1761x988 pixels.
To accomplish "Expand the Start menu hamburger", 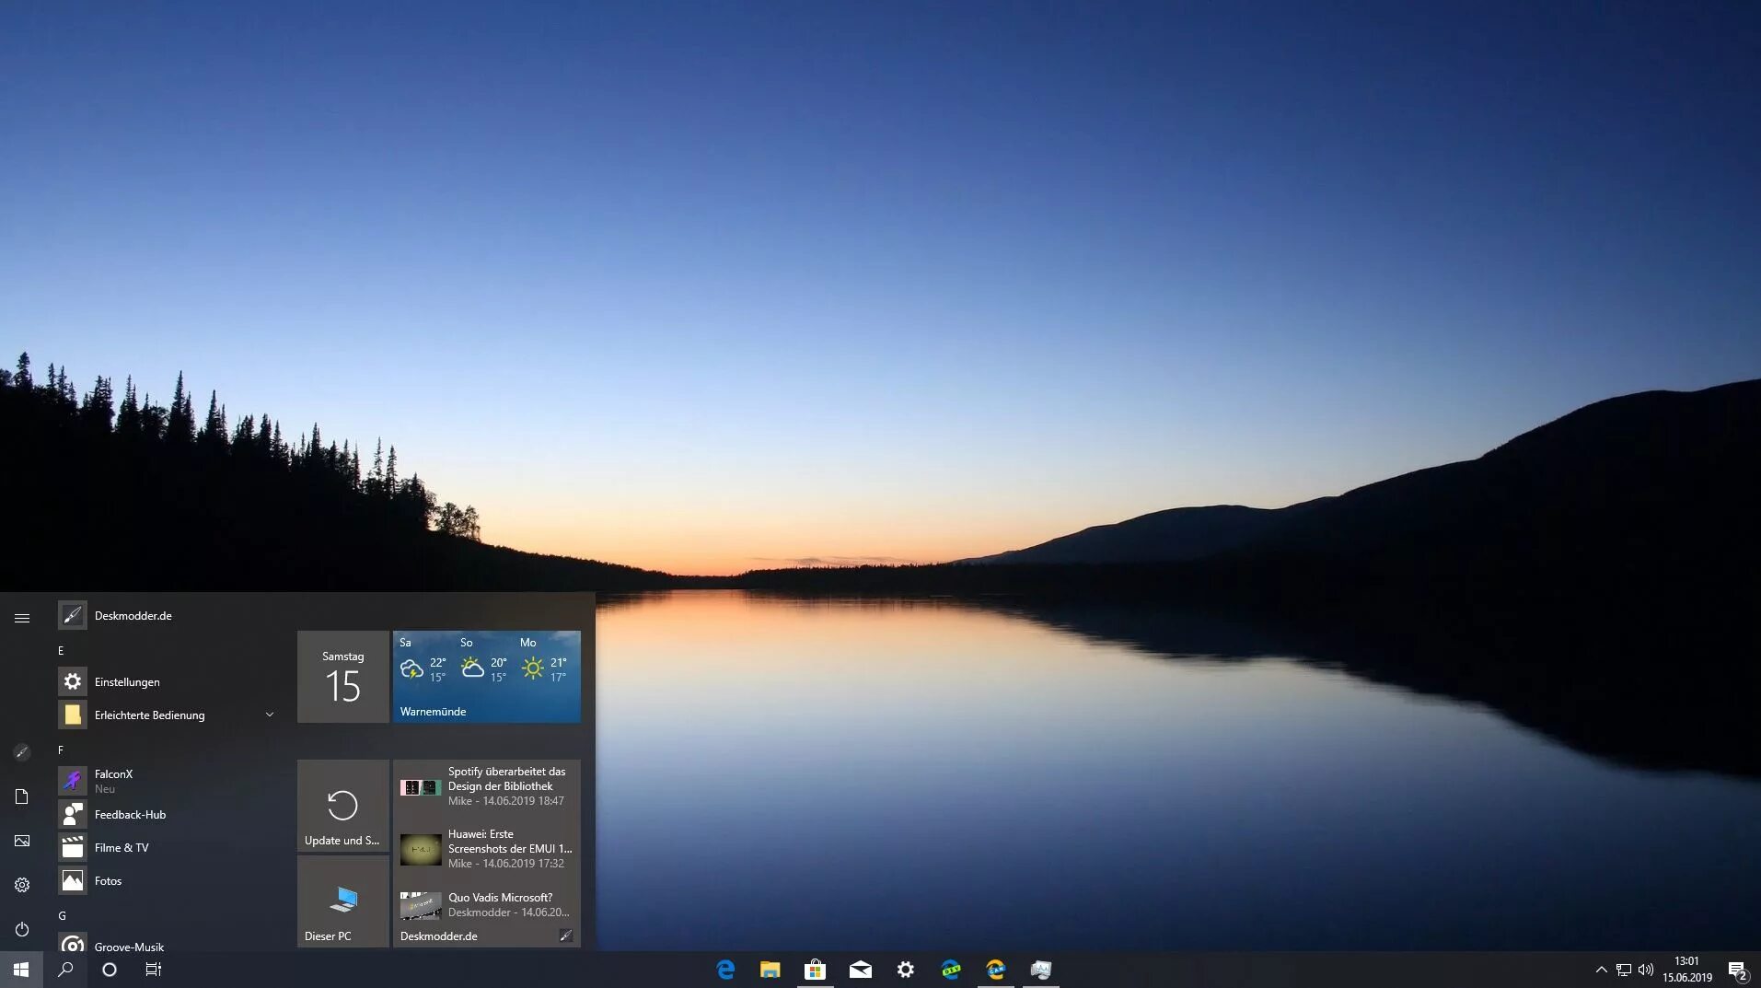I will tap(22, 618).
